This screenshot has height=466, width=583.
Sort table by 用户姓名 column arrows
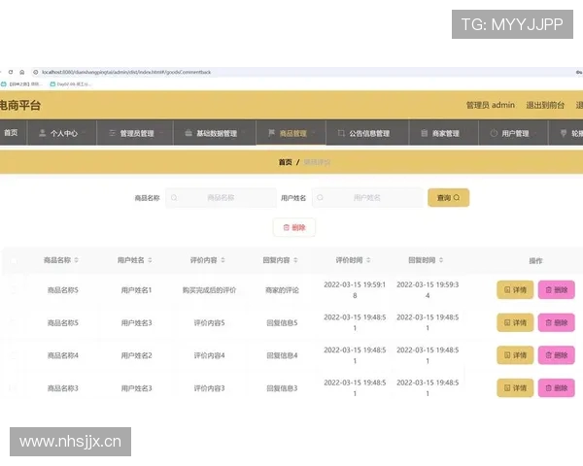(x=150, y=260)
